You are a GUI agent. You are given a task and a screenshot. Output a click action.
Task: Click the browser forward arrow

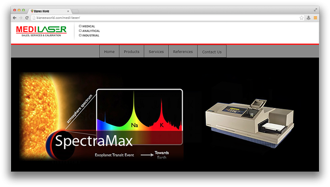(x=21, y=18)
